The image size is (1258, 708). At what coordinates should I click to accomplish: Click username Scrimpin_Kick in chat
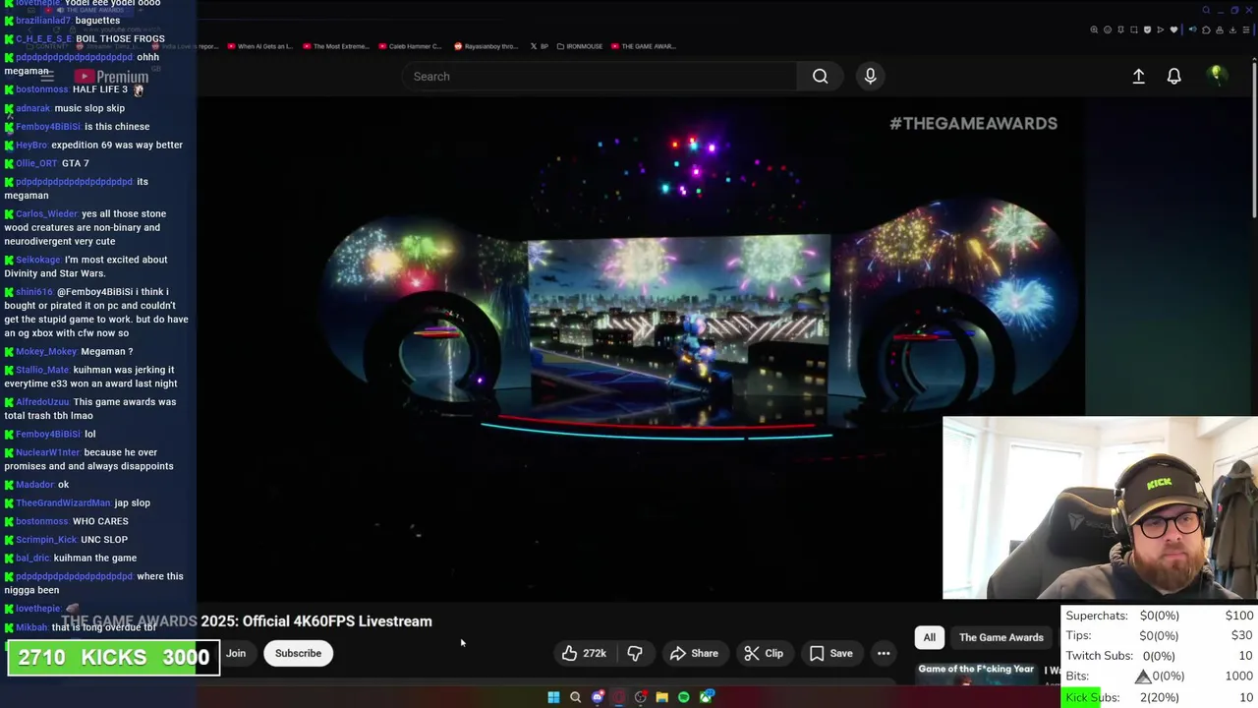tap(46, 540)
